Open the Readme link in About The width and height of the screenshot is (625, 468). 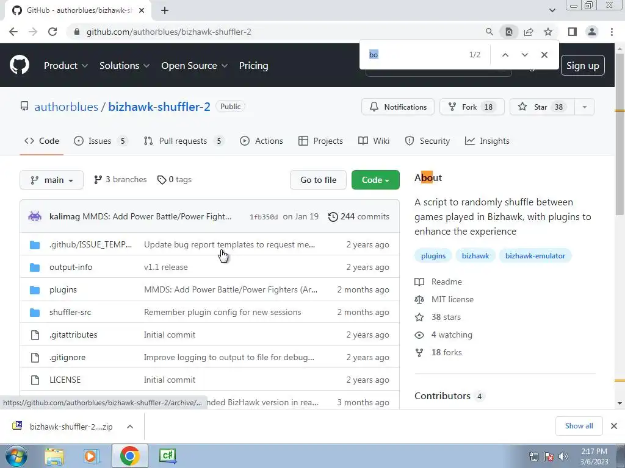[x=438, y=282]
